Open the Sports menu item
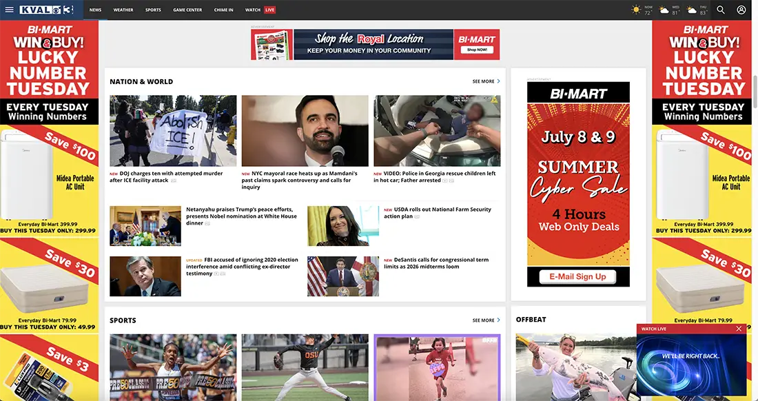This screenshot has width=758, height=401. [x=153, y=10]
